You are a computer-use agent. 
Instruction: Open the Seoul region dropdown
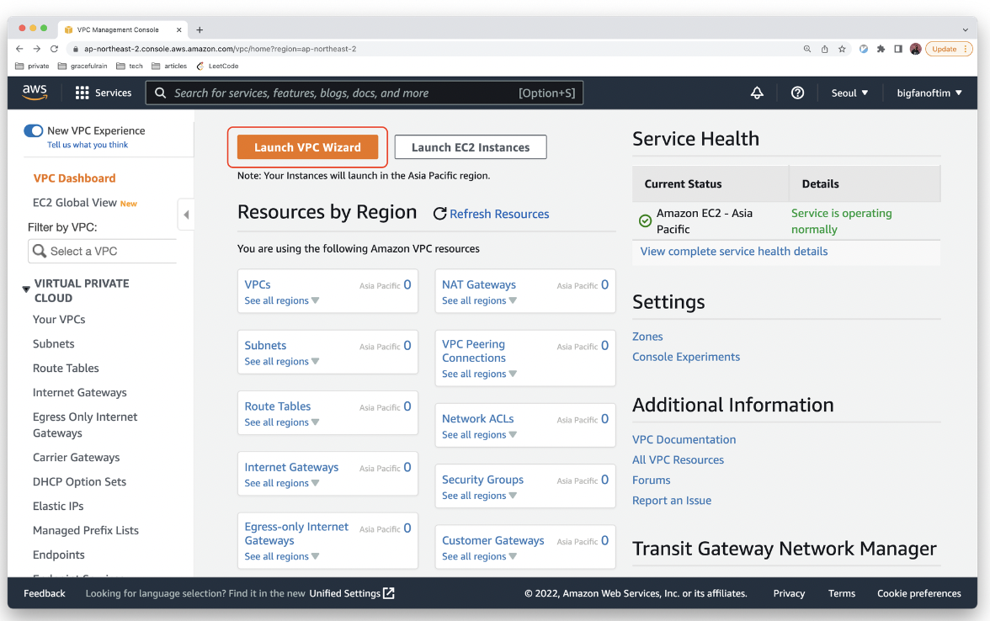849,93
